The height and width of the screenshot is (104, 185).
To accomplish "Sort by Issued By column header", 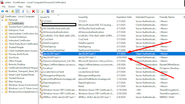I will click(x=96, y=17).
